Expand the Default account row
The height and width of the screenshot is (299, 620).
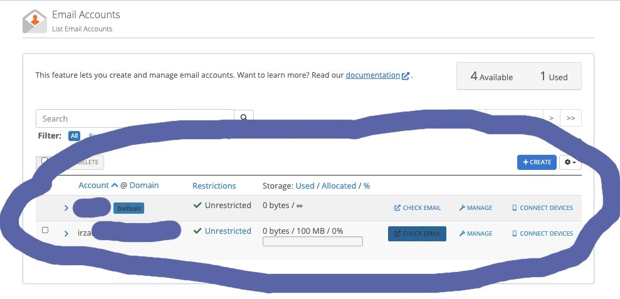pos(66,207)
